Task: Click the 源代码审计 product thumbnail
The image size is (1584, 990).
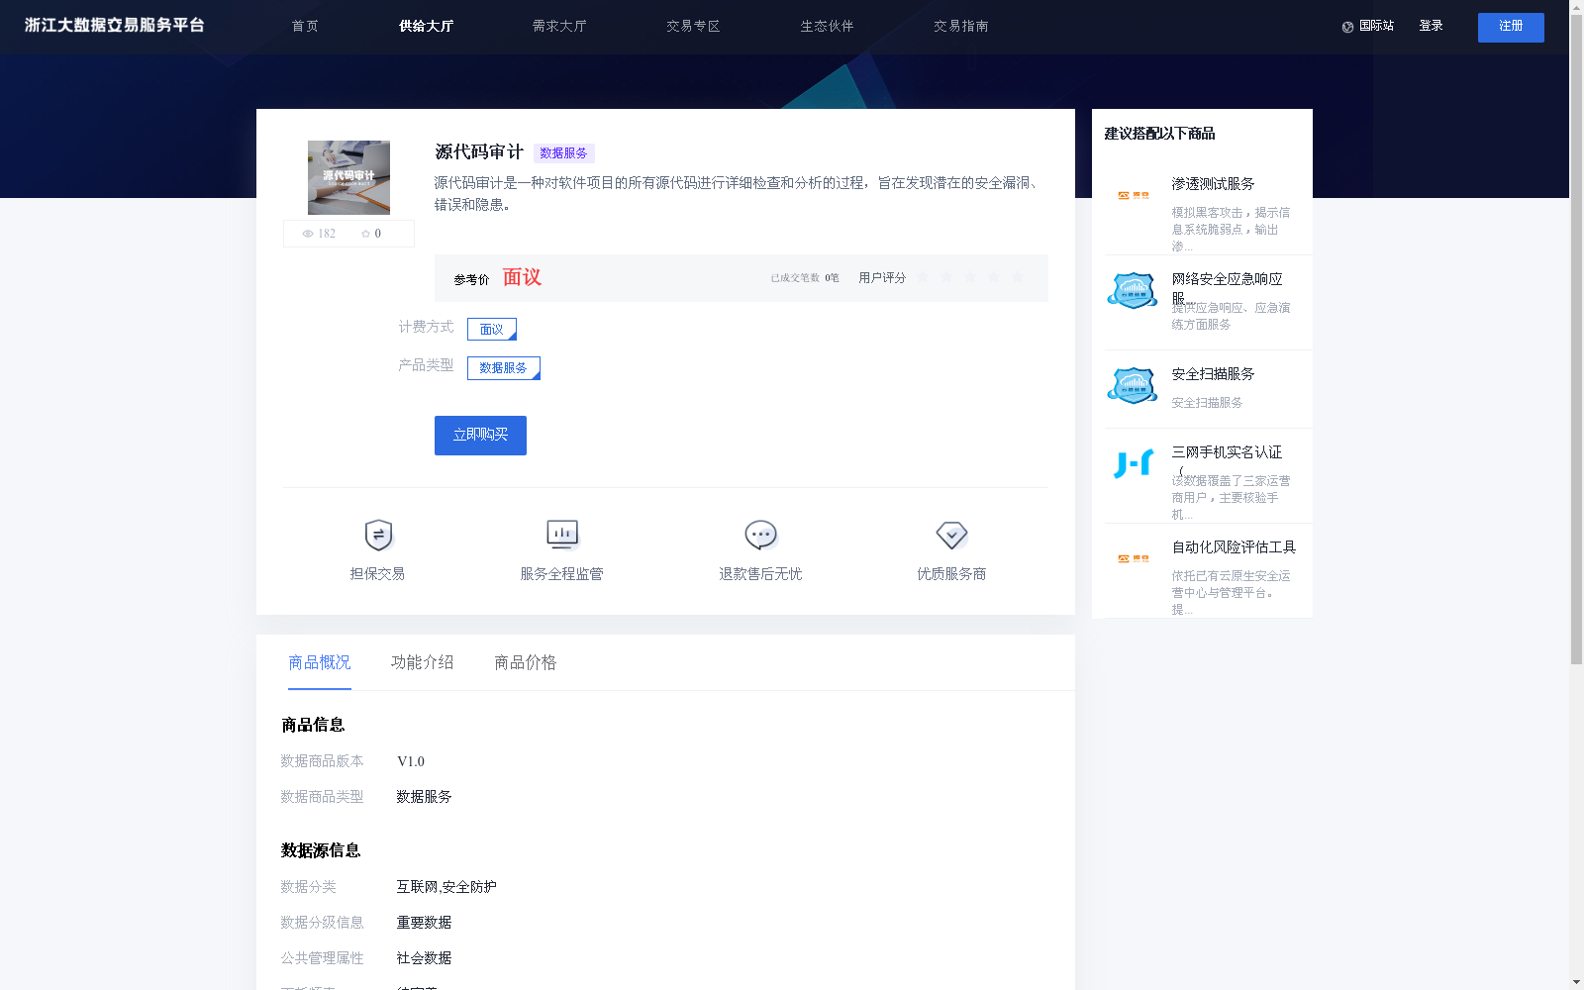Action: [x=348, y=177]
